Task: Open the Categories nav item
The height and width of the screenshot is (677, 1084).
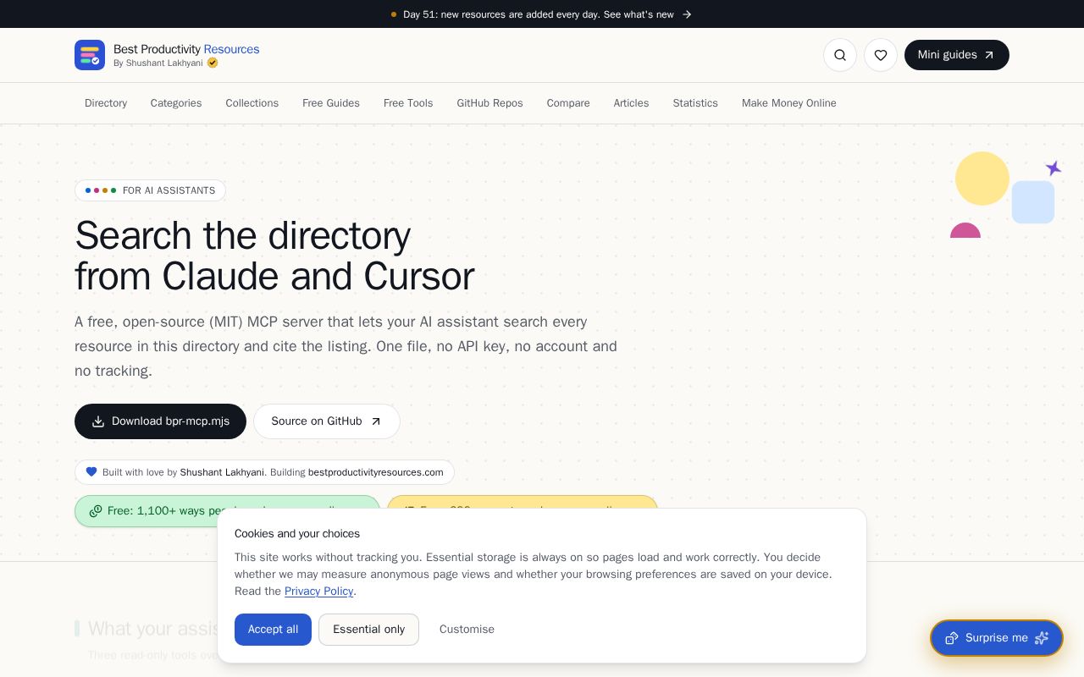Action: tap(176, 103)
